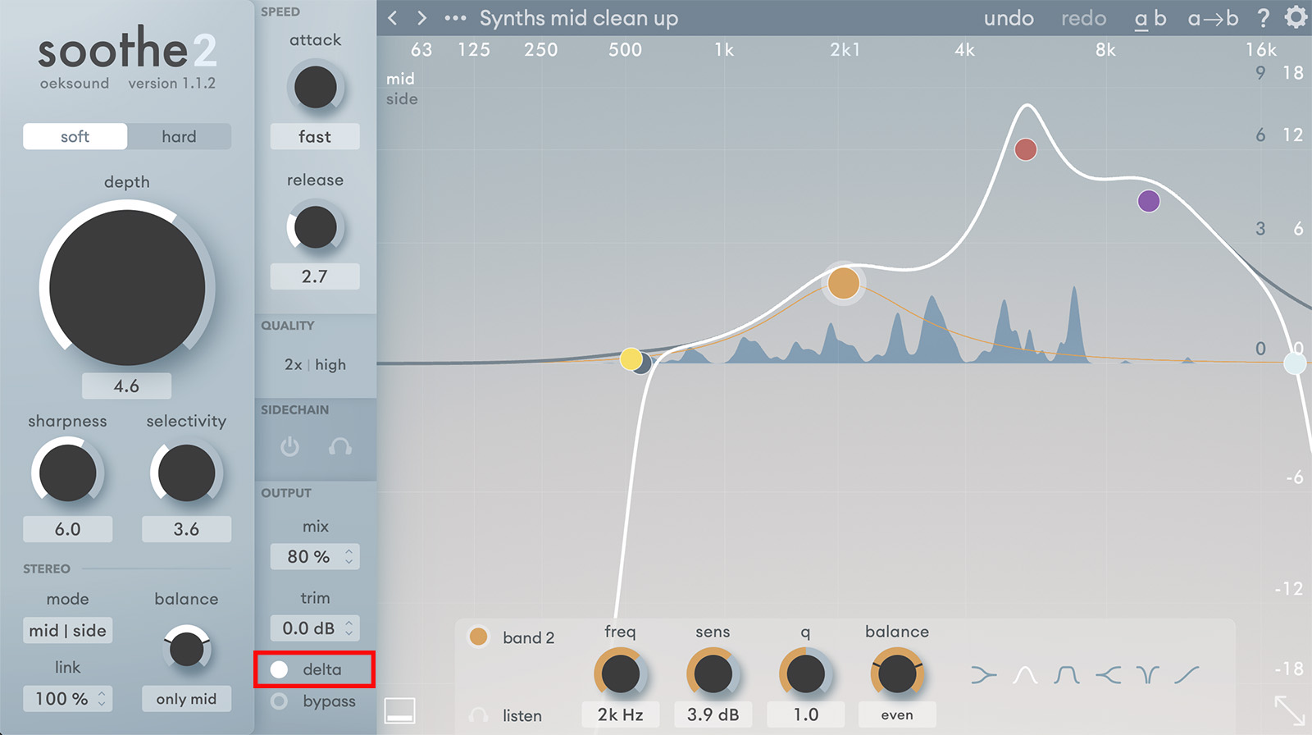Screen dimensions: 1312x735
Task: Select notch band shape icon
Action: (x=1148, y=675)
